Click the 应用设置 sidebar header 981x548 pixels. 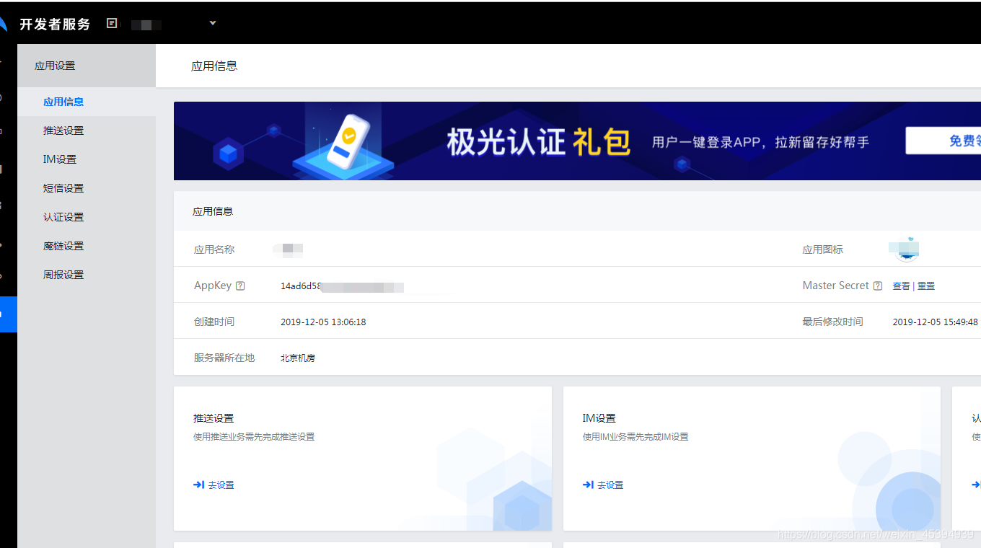(87, 66)
